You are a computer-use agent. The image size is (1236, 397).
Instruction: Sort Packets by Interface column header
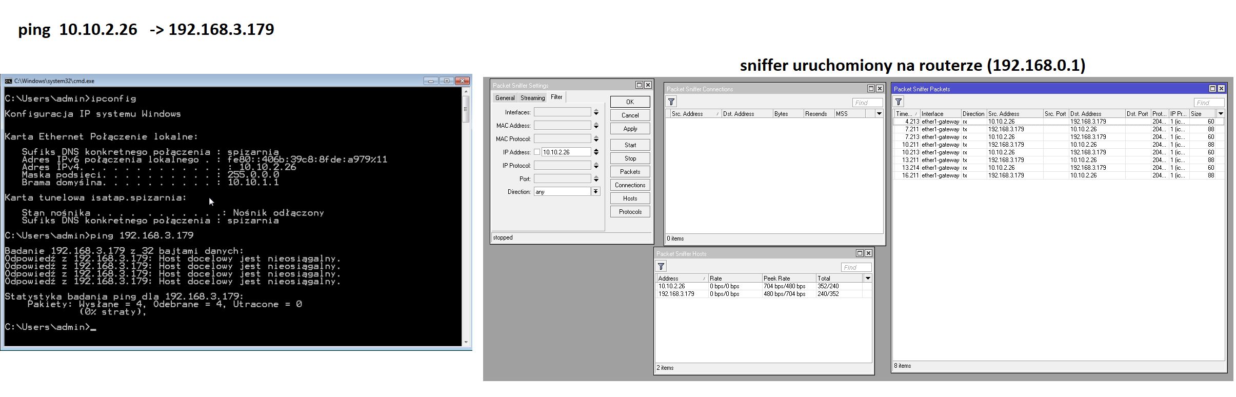(941, 113)
